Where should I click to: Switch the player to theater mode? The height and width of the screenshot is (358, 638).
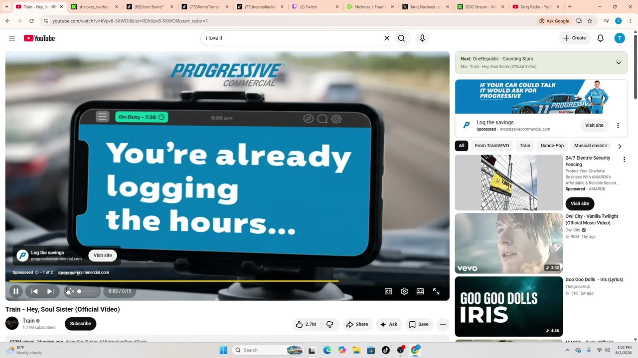point(420,291)
